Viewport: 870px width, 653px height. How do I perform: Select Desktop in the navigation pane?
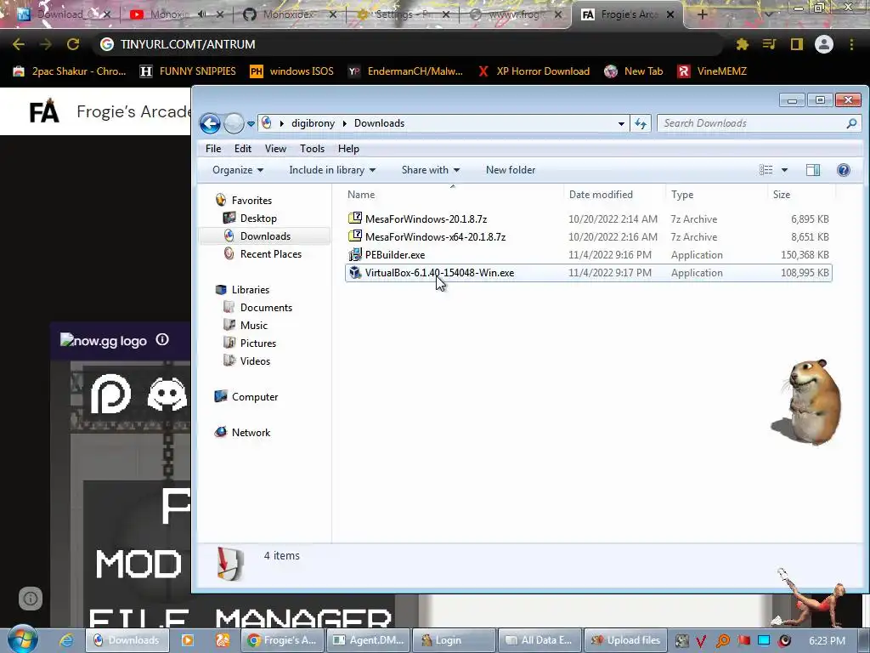(x=258, y=219)
